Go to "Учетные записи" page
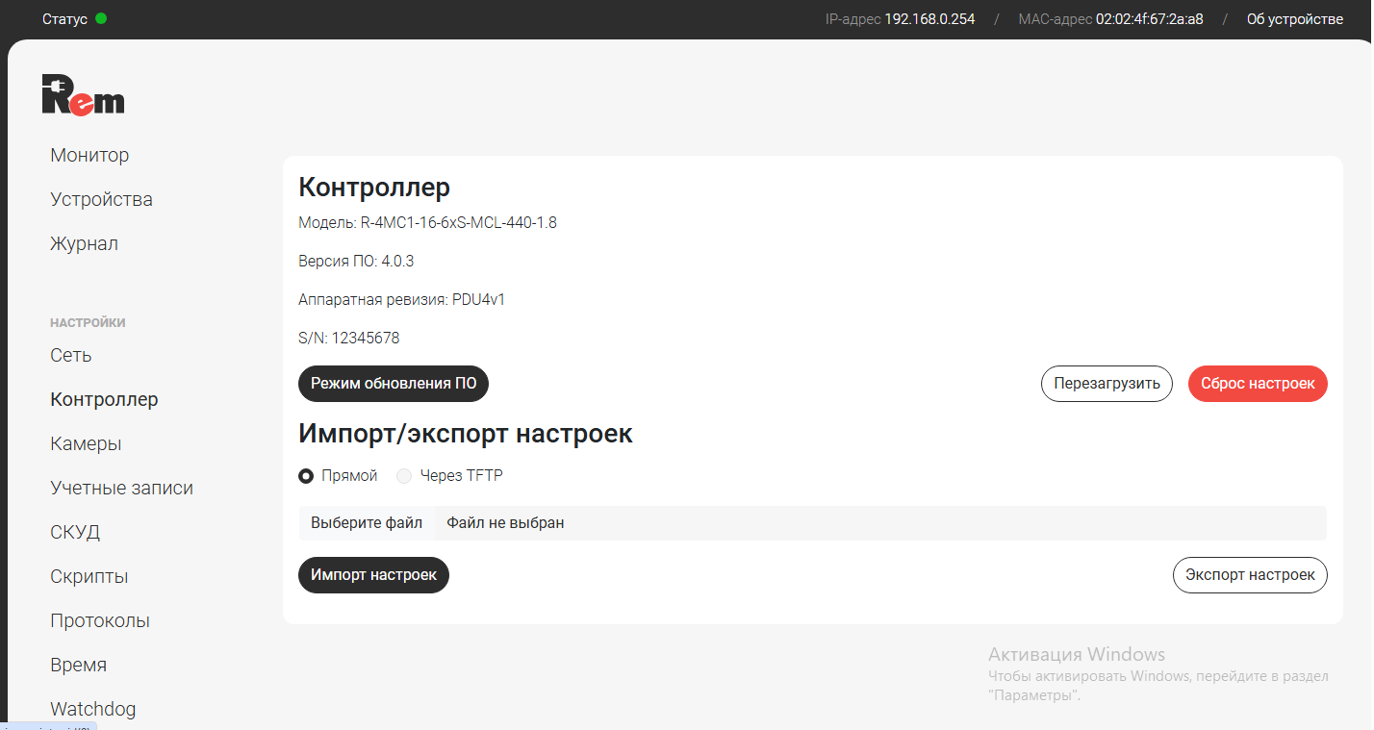This screenshot has width=1374, height=730. tap(121, 488)
